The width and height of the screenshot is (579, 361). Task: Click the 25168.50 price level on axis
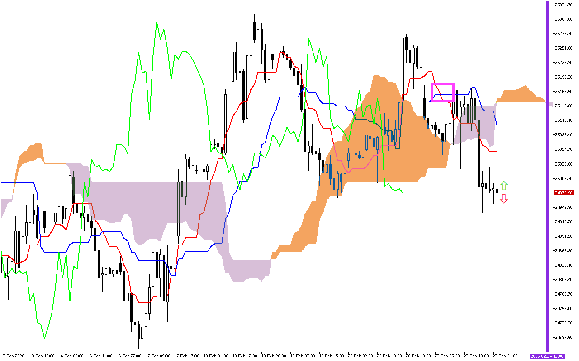(x=563, y=92)
